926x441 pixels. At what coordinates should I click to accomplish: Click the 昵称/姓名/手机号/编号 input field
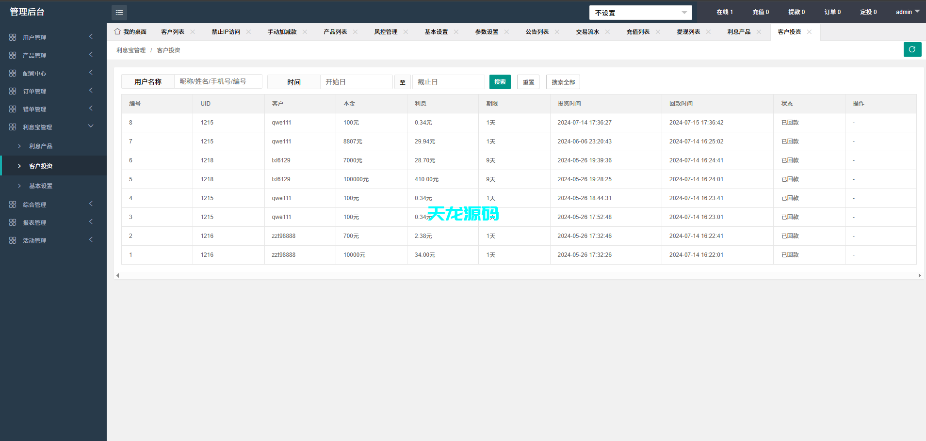(x=218, y=81)
